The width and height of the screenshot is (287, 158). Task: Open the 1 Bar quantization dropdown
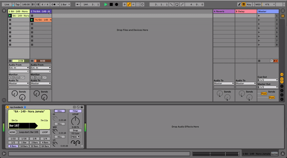click(65, 4)
